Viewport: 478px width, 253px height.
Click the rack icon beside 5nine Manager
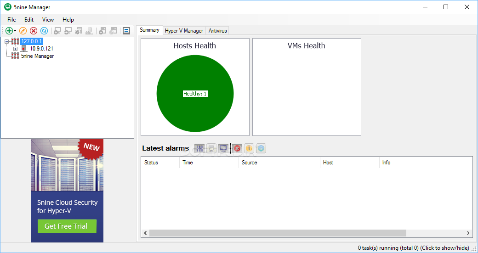point(15,56)
